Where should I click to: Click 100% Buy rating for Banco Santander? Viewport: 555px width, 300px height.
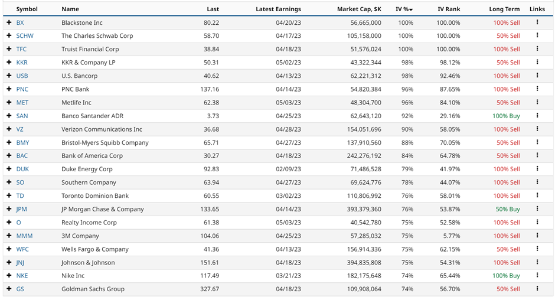pos(506,116)
